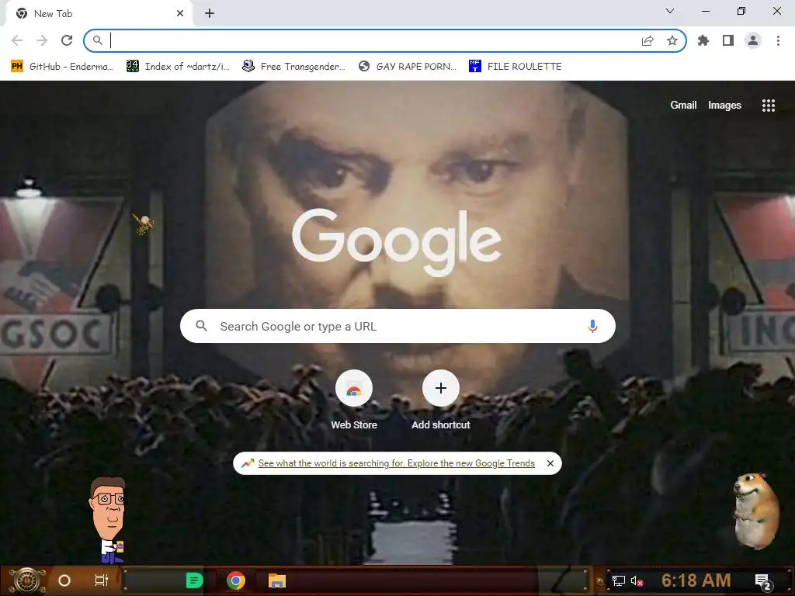Click the browser Forward arrow
The image size is (795, 596).
42,40
